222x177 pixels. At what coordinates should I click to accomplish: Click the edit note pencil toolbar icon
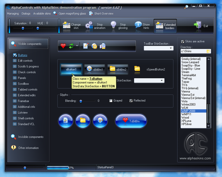(x=86, y=46)
